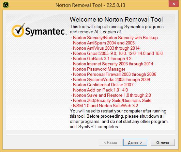Click 'Norton GoBack 3.1 through 4.2' line
181x152 pixels.
coord(101,59)
